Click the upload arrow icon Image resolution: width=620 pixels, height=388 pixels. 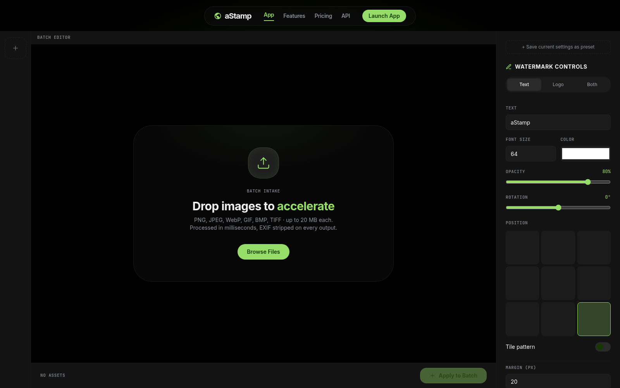[263, 163]
